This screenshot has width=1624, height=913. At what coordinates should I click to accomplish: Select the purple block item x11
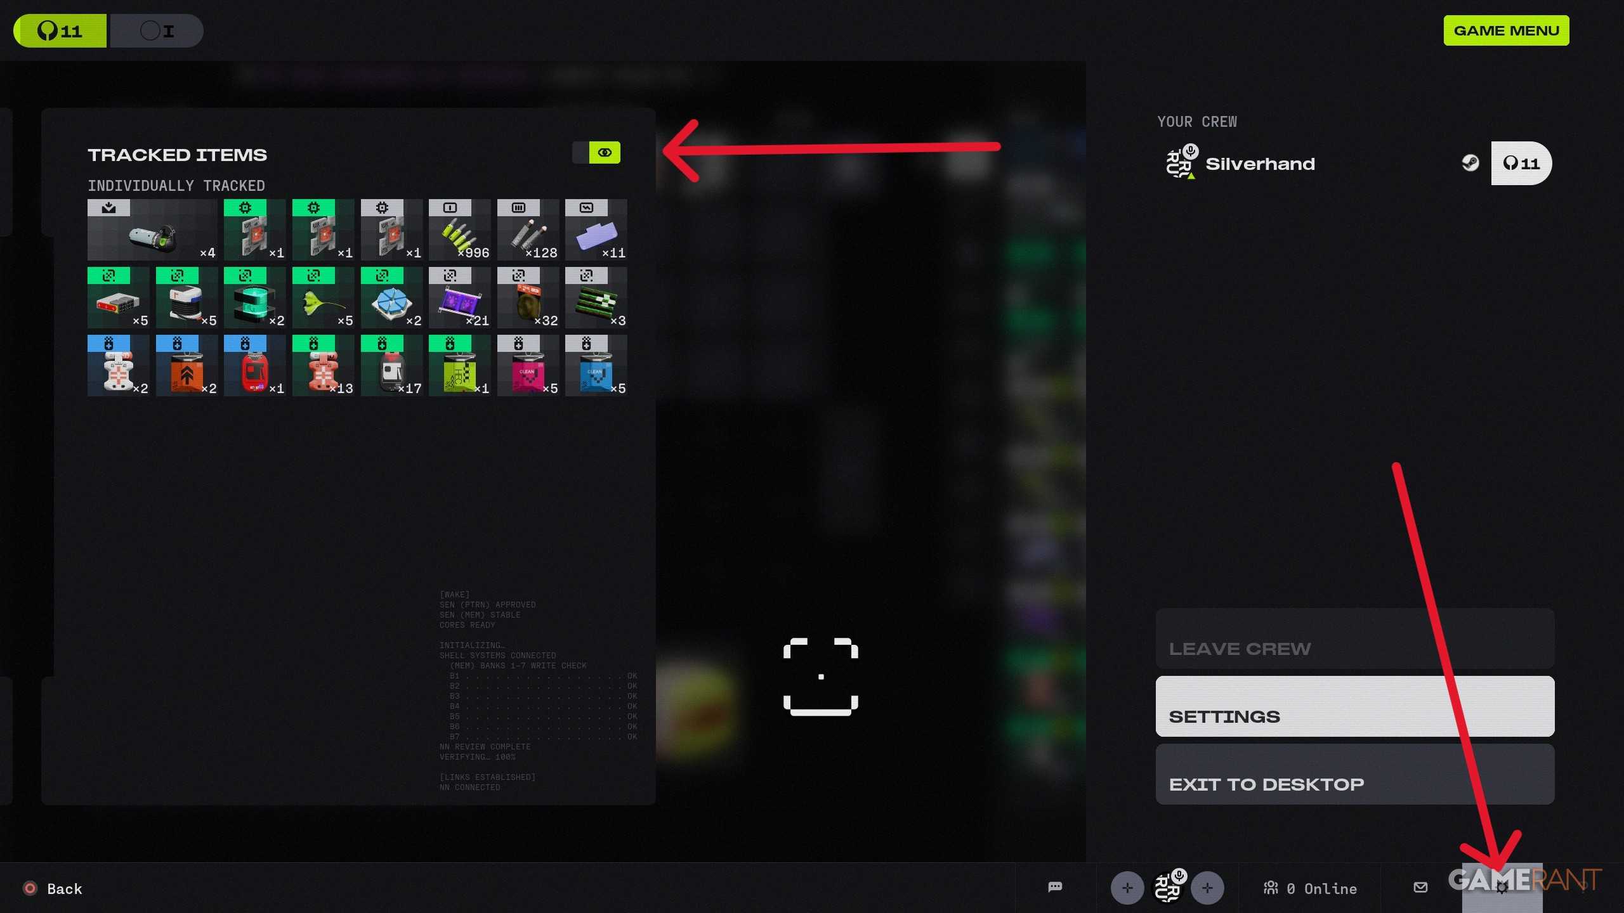596,230
